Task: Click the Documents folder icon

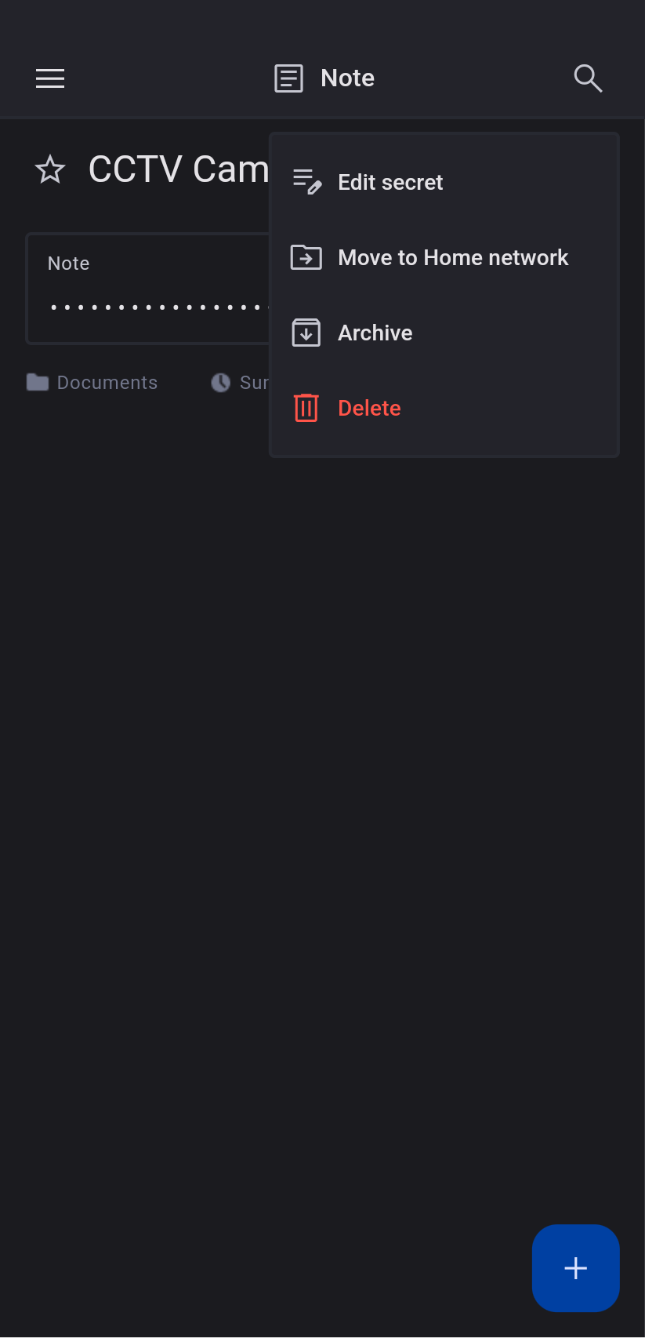Action: tap(38, 382)
